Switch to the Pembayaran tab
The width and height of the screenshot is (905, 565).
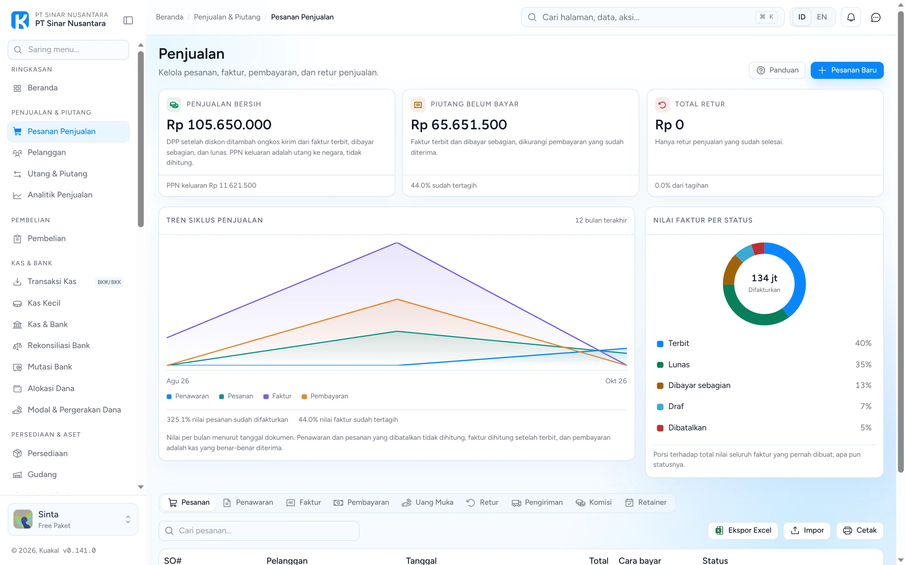361,503
